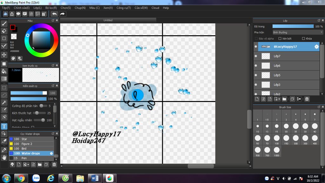Open the Công cụ(T) menu

pyautogui.click(x=124, y=8)
